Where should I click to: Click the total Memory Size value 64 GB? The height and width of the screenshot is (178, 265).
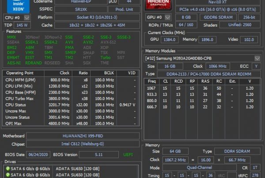pyautogui.click(x=175, y=151)
